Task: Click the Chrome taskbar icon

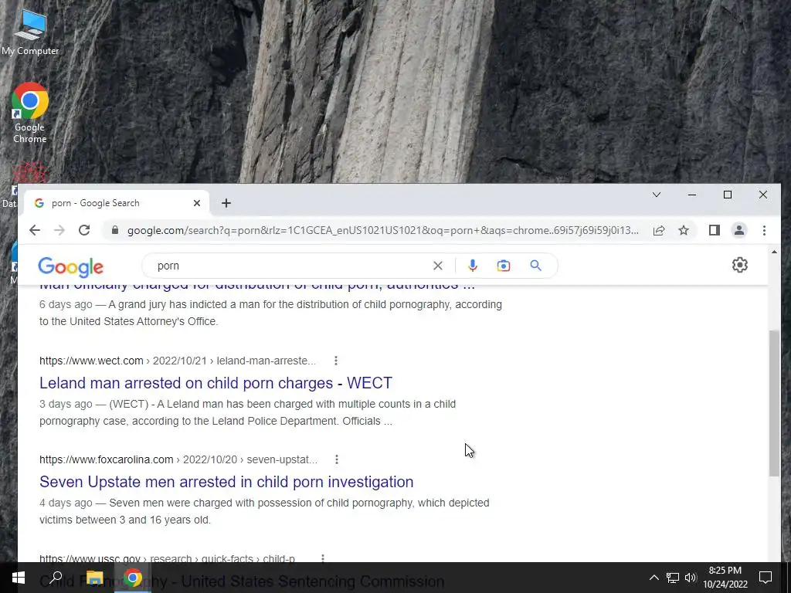Action: tap(133, 578)
